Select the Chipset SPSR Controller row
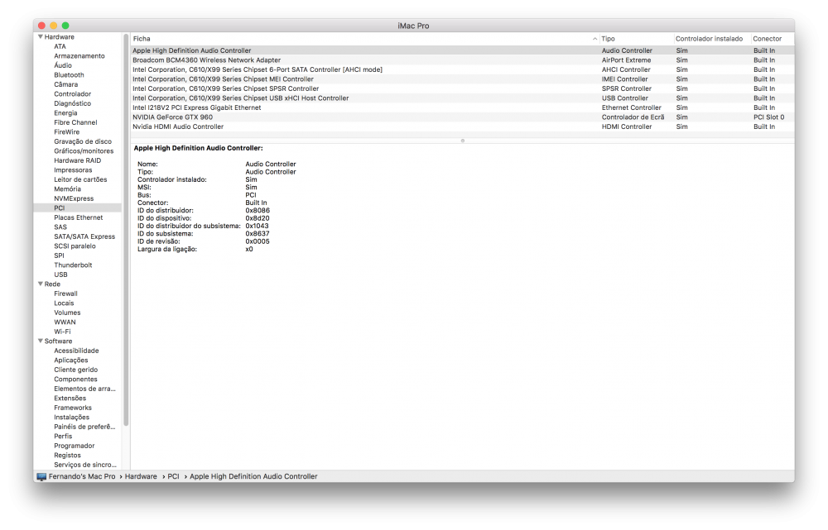The image size is (828, 530). point(462,88)
